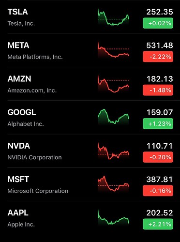The width and height of the screenshot is (180, 242).
Task: Toggle MSFT -0.16% change badge
Action: [158, 191]
